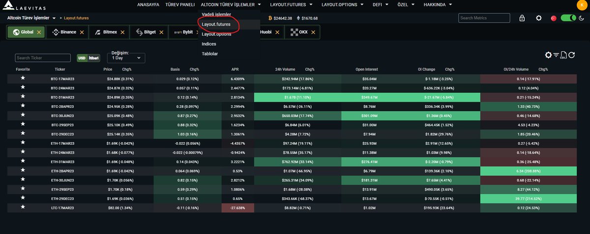Remove the Global exchange tab
Image resolution: width=590 pixels, height=234 pixels.
(x=40, y=32)
